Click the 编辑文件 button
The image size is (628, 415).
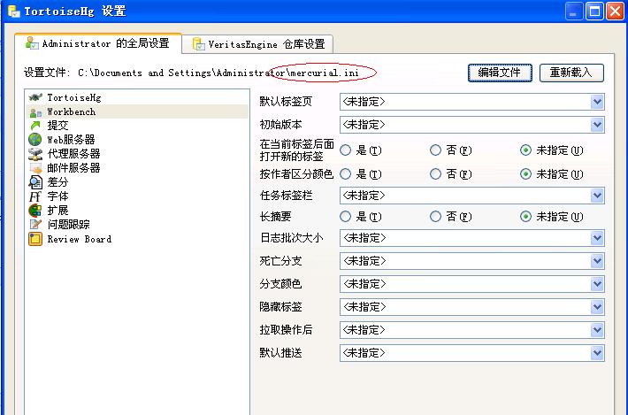click(500, 73)
